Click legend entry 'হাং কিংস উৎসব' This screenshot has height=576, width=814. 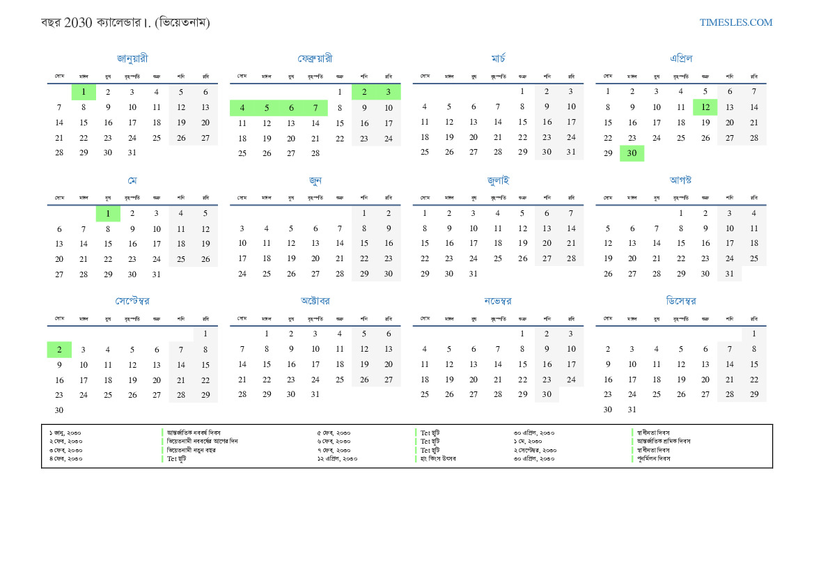tap(438, 459)
